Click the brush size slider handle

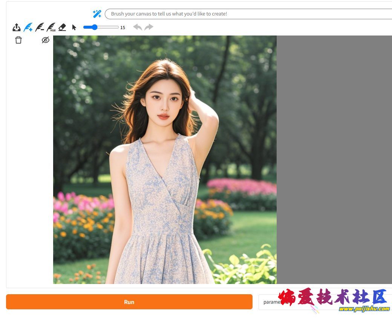click(94, 27)
